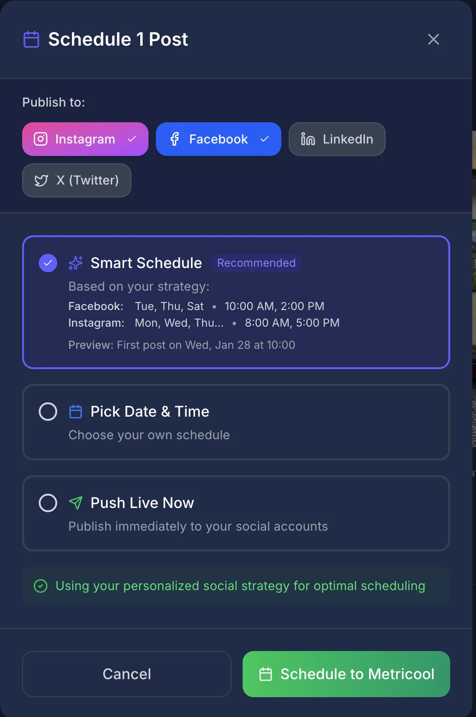Click the Recommended badge on Smart Schedule
This screenshot has height=717, width=476.
(x=256, y=263)
